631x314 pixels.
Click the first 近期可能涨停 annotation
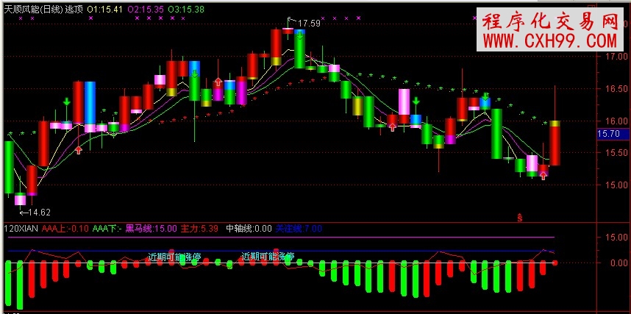click(x=174, y=257)
